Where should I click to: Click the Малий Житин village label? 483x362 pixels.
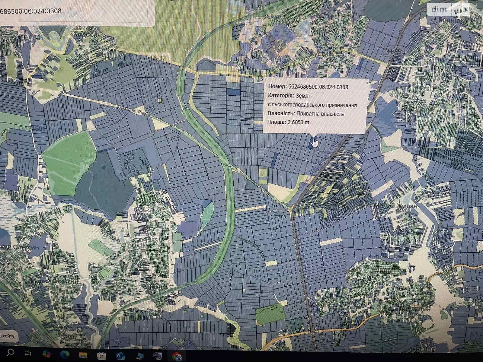(395, 206)
